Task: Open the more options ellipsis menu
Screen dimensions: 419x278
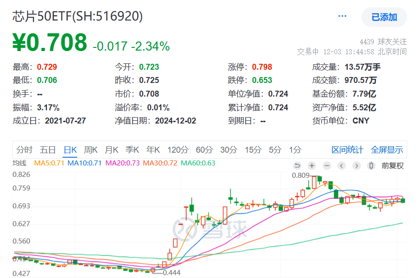Action: tap(342, 15)
